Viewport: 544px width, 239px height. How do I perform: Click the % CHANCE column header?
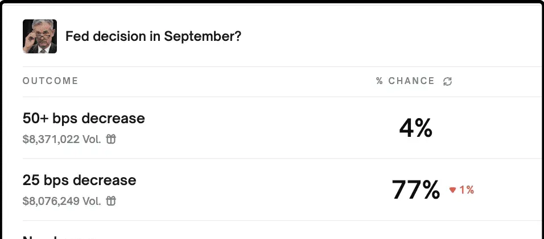pyautogui.click(x=405, y=81)
